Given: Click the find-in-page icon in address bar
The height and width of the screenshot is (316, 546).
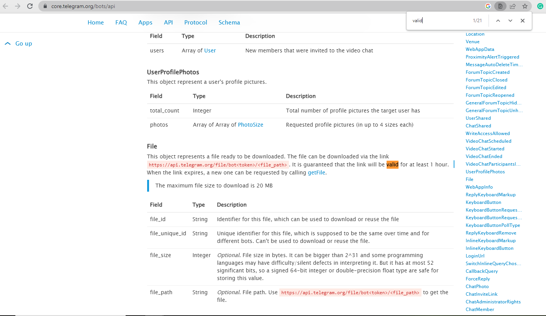Looking at the screenshot, I should [x=500, y=6].
